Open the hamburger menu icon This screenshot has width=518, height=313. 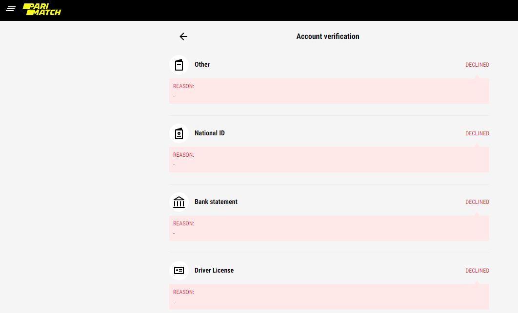click(11, 9)
